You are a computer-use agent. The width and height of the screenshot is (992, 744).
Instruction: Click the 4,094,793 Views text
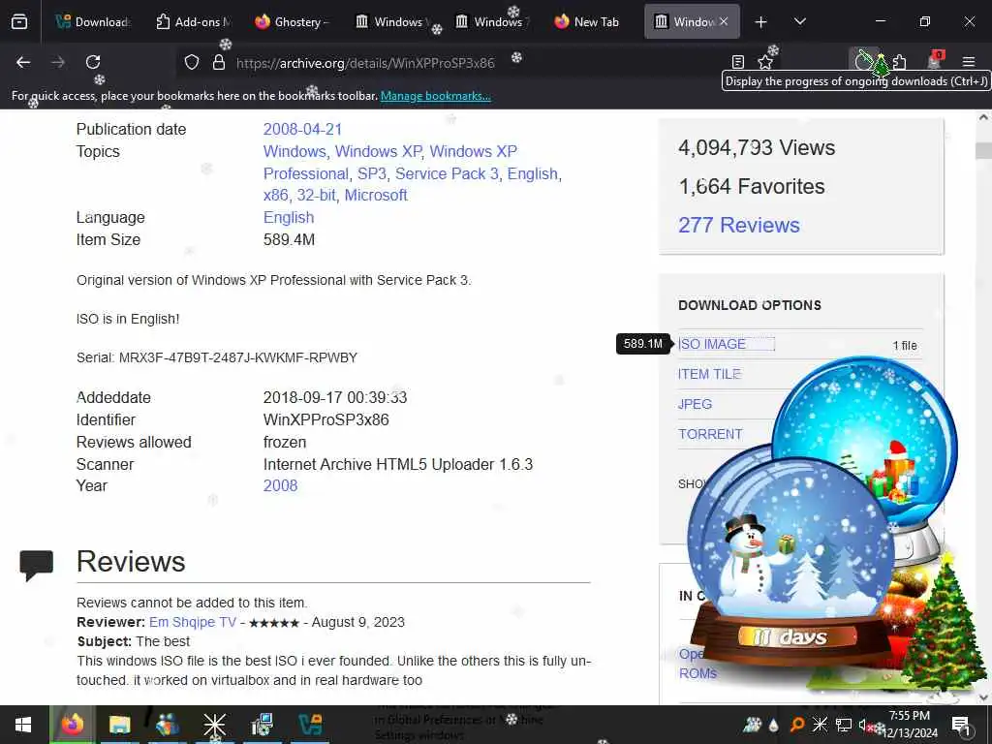(x=757, y=148)
